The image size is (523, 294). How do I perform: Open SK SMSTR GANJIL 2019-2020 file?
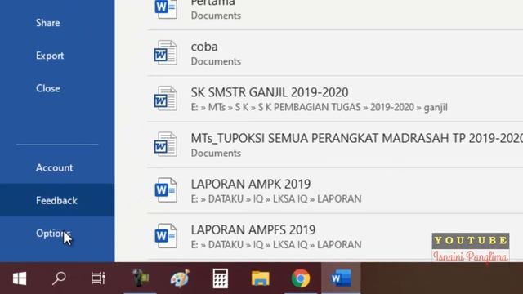pos(270,92)
